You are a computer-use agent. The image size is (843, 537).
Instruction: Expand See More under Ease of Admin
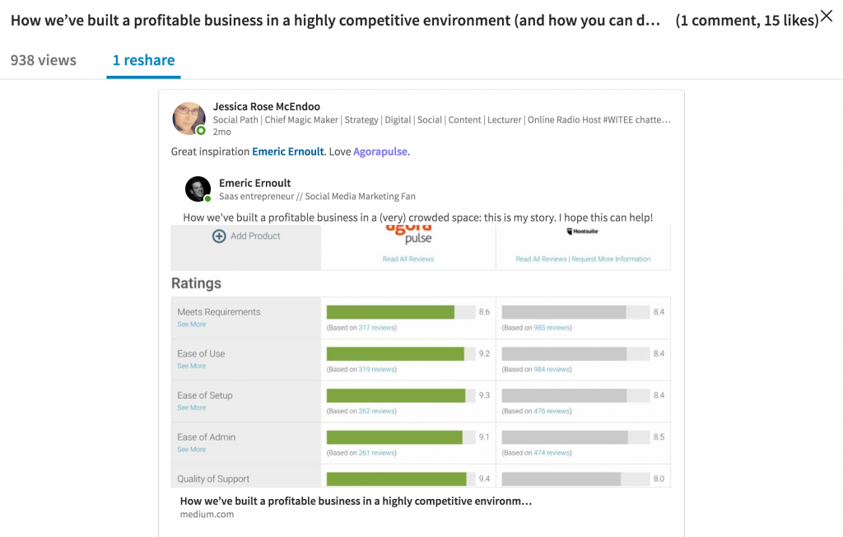pos(192,450)
